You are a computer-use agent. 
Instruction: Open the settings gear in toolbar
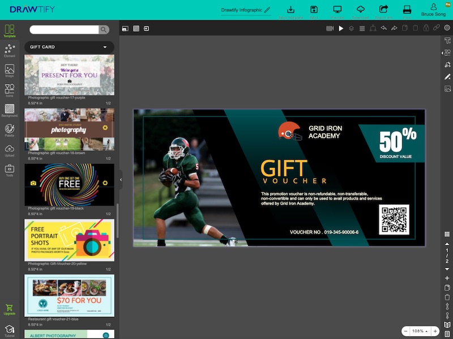pos(447,28)
